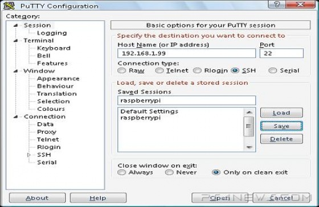Select the Telnet connection type

[x=159, y=71]
